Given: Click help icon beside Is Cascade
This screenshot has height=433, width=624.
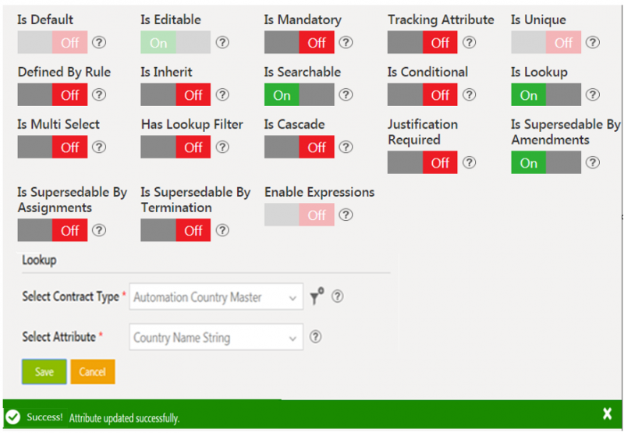Looking at the screenshot, I should tap(346, 147).
